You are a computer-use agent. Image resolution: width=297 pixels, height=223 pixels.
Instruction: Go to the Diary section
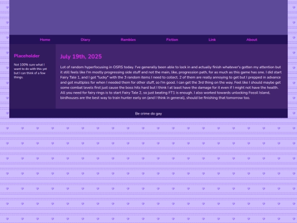pyautogui.click(x=85, y=40)
